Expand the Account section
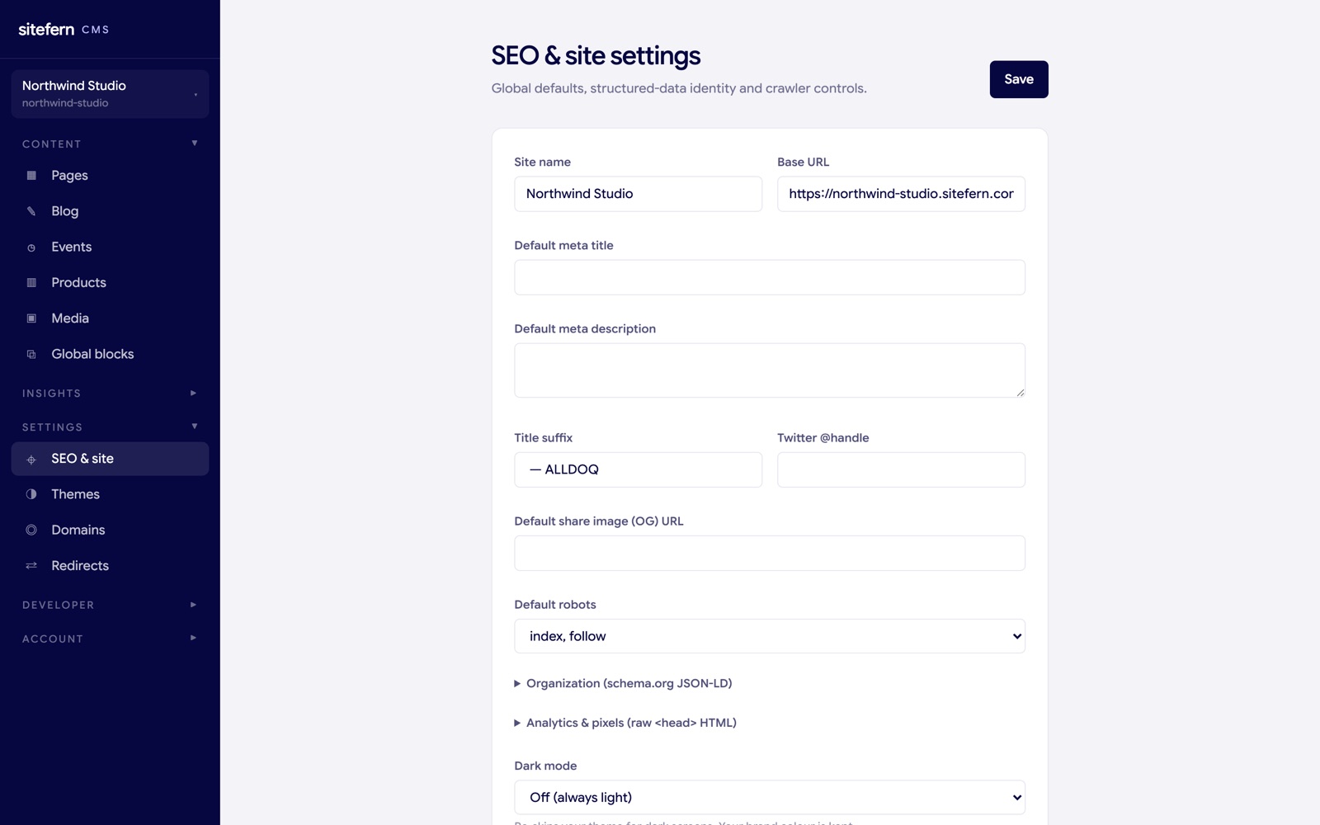The height and width of the screenshot is (825, 1320). [110, 639]
